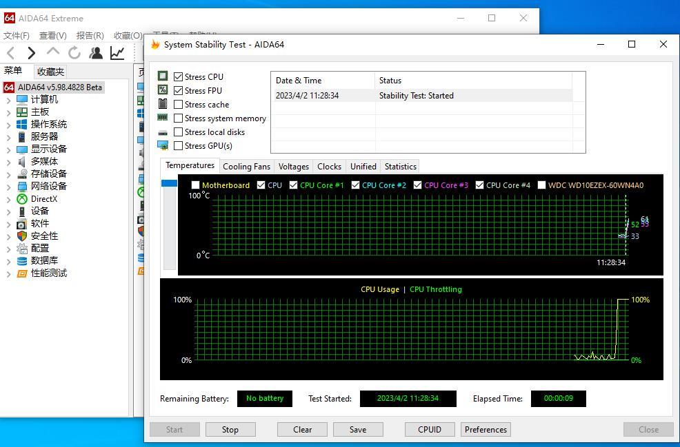Expand the 主板 tree node
This screenshot has width=680, height=447.
point(8,112)
